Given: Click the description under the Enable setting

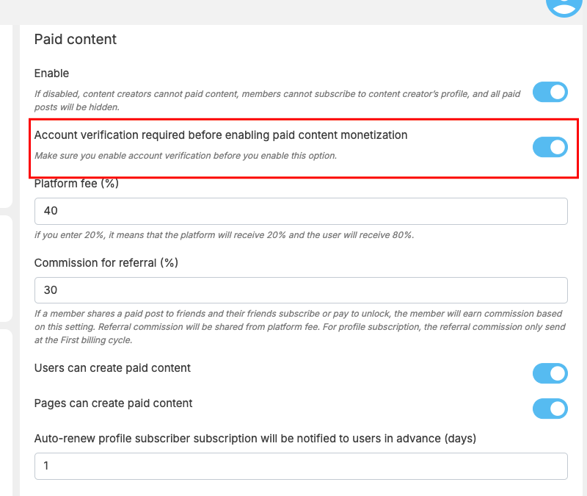Looking at the screenshot, I should tap(277, 101).
